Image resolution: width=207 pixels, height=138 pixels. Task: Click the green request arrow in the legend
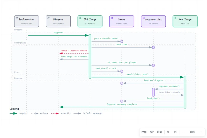pyautogui.click(x=13, y=113)
